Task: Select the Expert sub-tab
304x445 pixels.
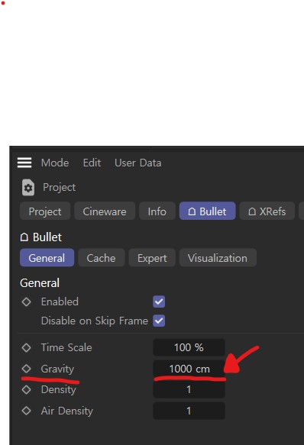Action: click(152, 258)
